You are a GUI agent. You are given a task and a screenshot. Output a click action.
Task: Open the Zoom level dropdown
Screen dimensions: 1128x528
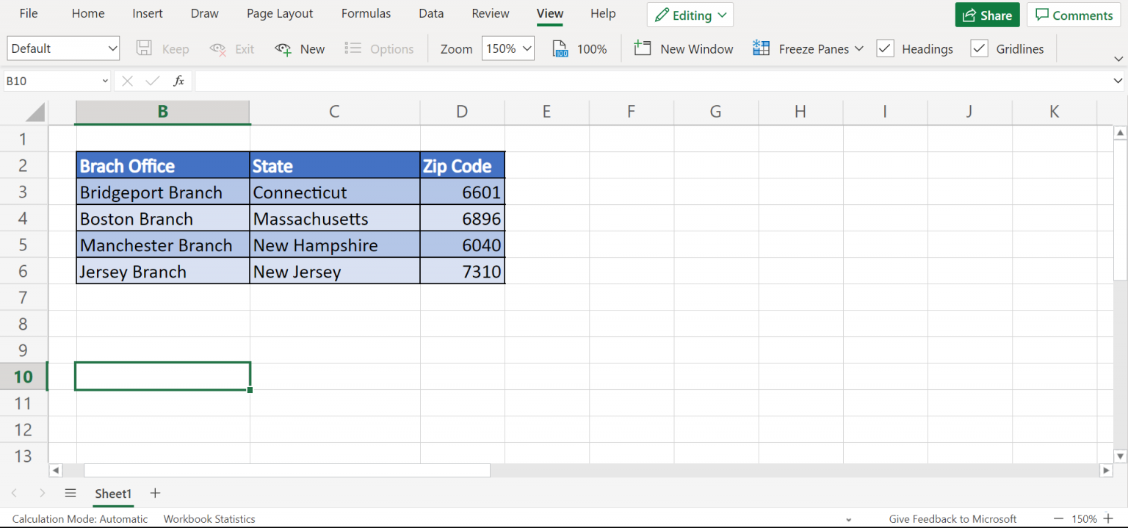pos(507,48)
